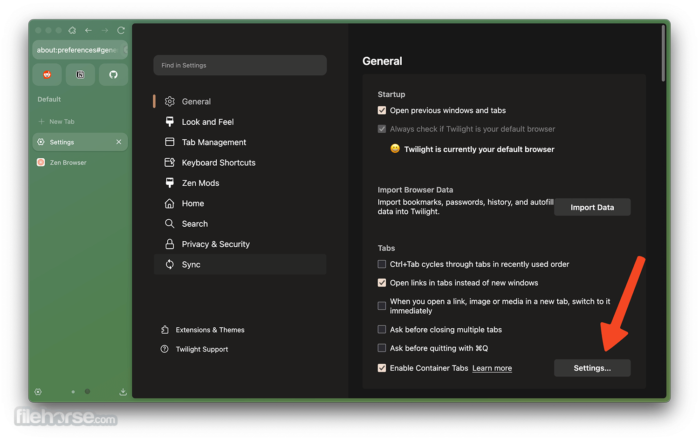Select the Privacy & Security lock icon
Screen dimensions: 699x440
coord(170,244)
